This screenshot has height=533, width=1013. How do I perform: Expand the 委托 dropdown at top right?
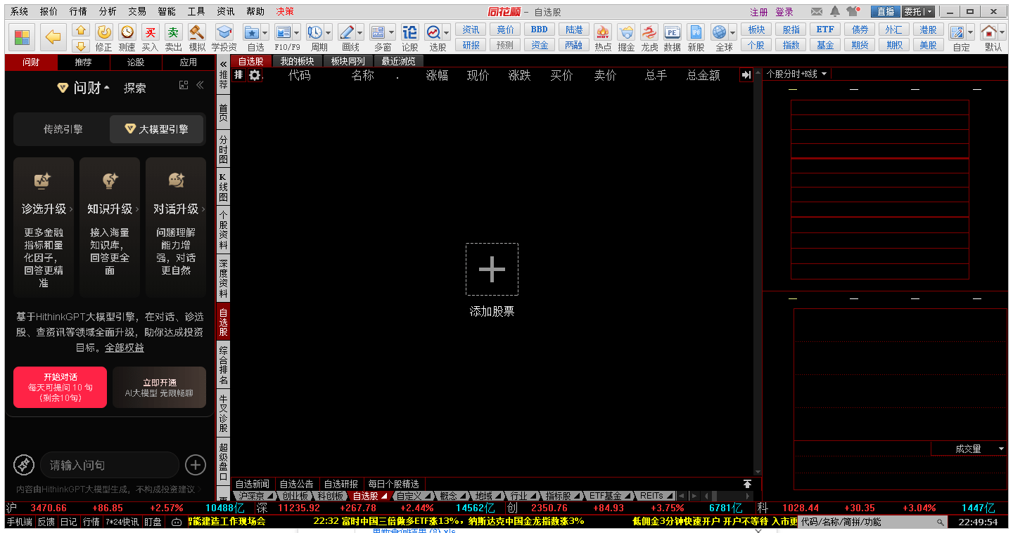928,11
